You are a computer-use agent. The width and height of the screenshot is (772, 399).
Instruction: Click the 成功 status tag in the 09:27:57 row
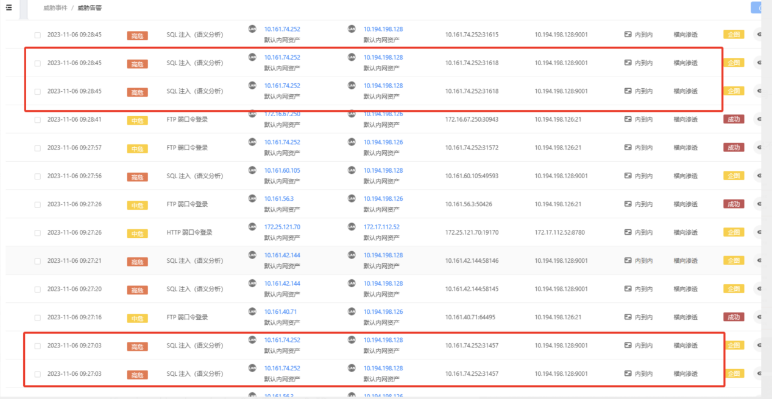coord(733,148)
